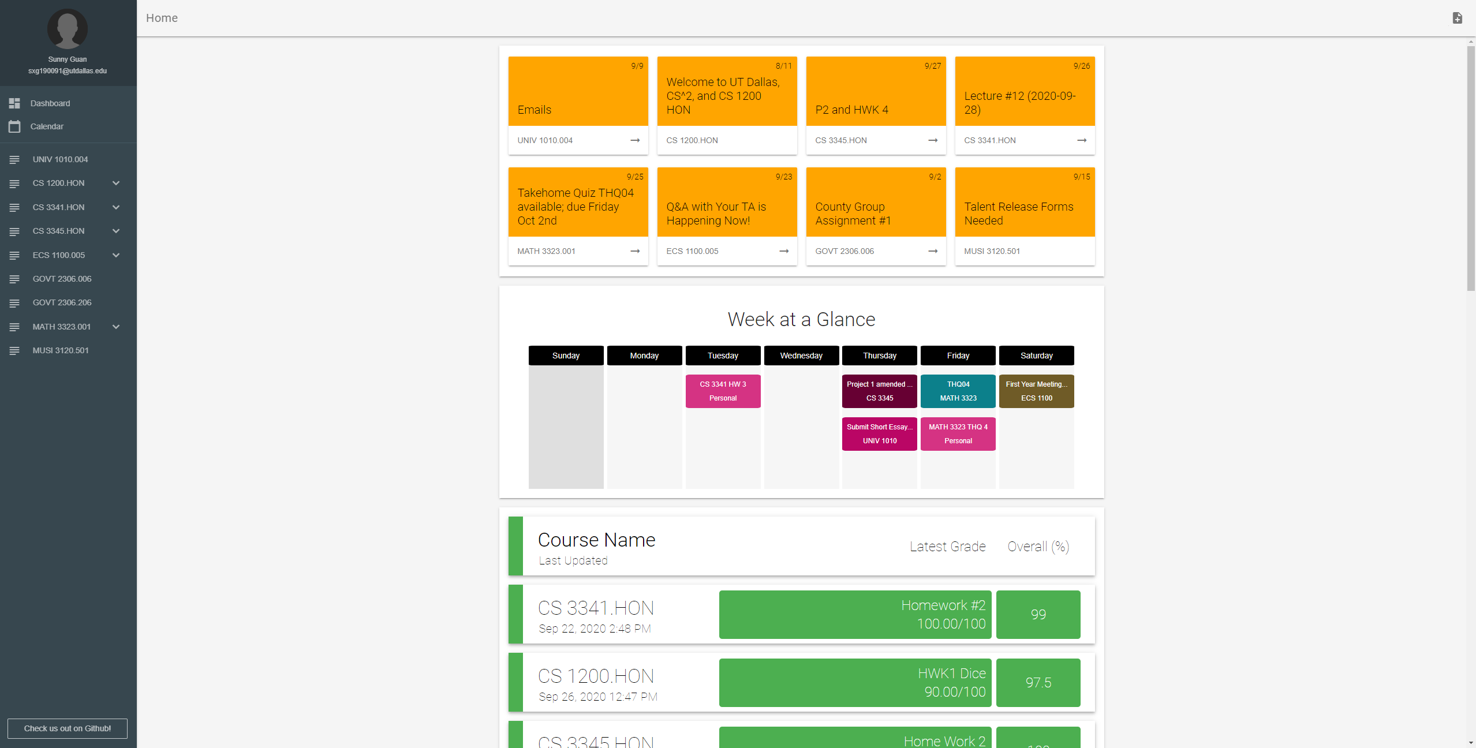Open GOVT 2306.006 in sidebar

pyautogui.click(x=62, y=279)
